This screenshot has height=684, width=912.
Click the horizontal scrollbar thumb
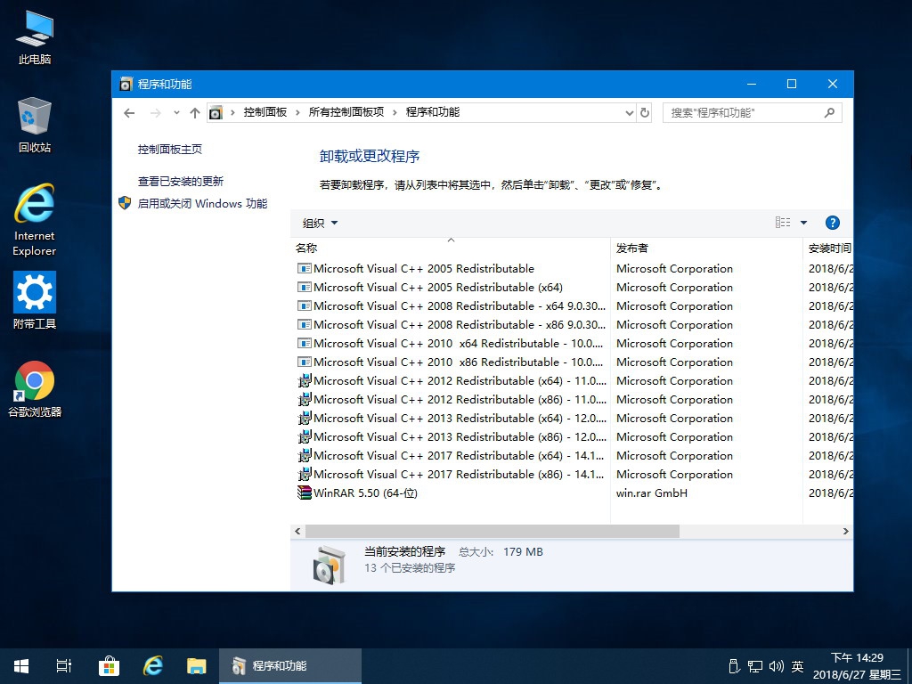click(492, 531)
